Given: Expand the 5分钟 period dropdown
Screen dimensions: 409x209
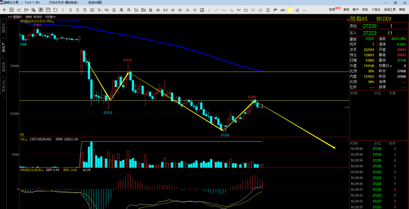Looking at the screenshot, I should click(54, 17).
